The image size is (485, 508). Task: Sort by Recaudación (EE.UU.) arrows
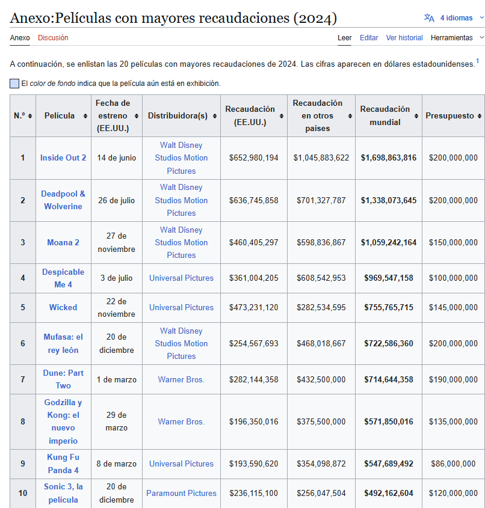pyautogui.click(x=282, y=116)
